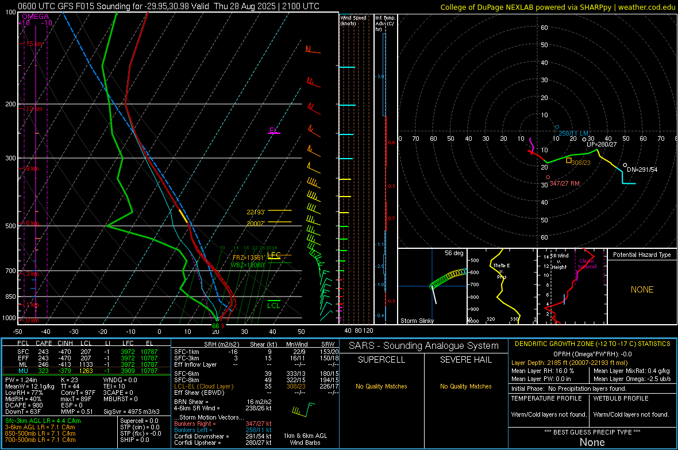The height and width of the screenshot is (450, 678).
Task: Click the 9 km height marker
Action: (32, 168)
